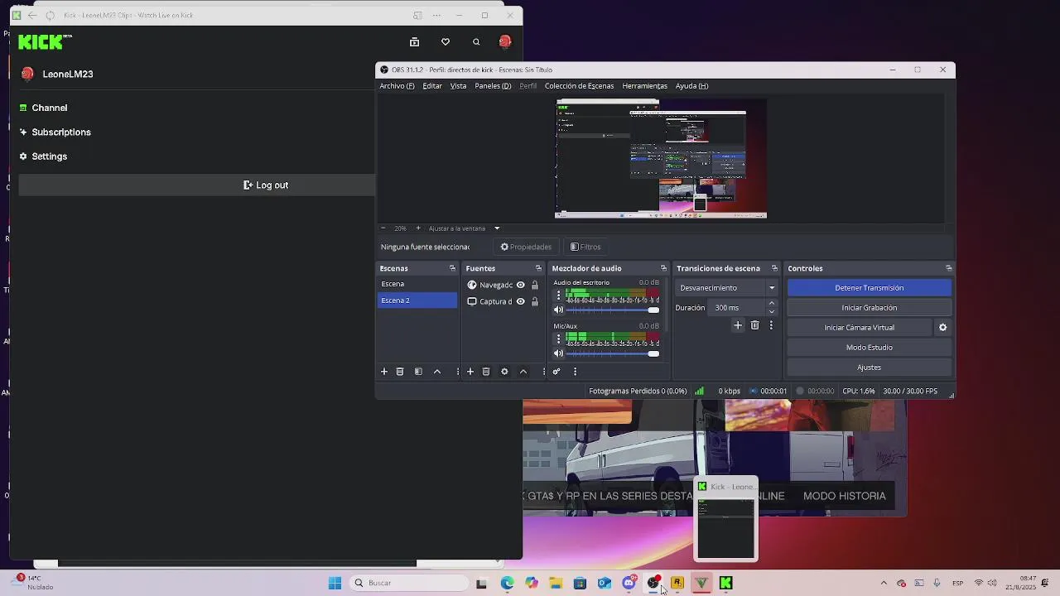Viewport: 1060px width, 596px height.
Task: Open advanced audio properties gears icon
Action: coord(556,372)
